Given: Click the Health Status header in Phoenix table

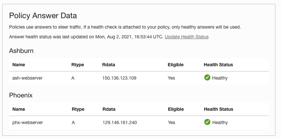Looking at the screenshot, I should [x=218, y=109].
